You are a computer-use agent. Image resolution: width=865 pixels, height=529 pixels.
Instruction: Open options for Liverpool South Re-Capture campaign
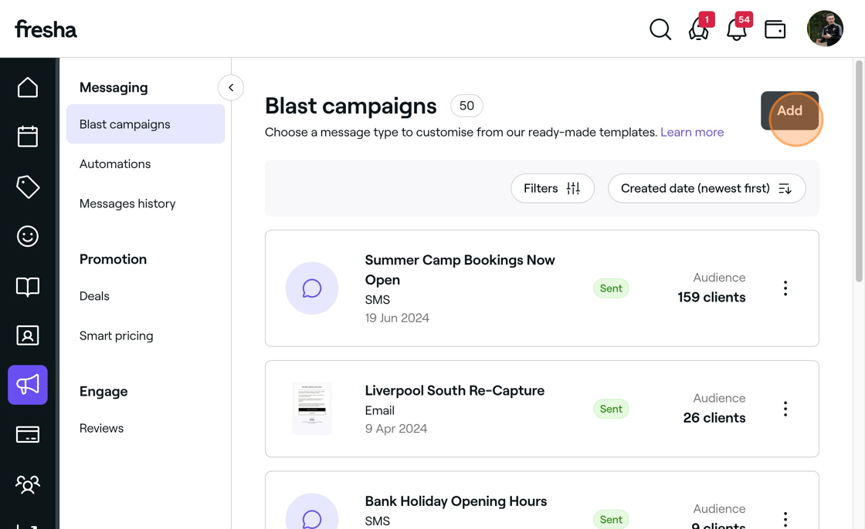(x=785, y=409)
